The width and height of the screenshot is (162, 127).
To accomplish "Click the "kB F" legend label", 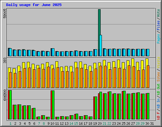I will coord(159,116).
